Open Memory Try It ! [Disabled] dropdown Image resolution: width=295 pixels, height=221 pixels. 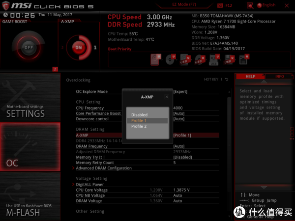point(182,157)
